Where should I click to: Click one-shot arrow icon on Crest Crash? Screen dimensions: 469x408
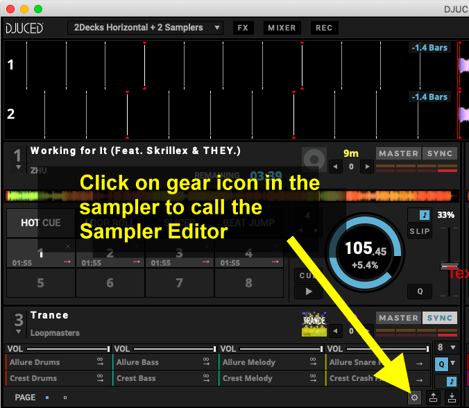[419, 380]
